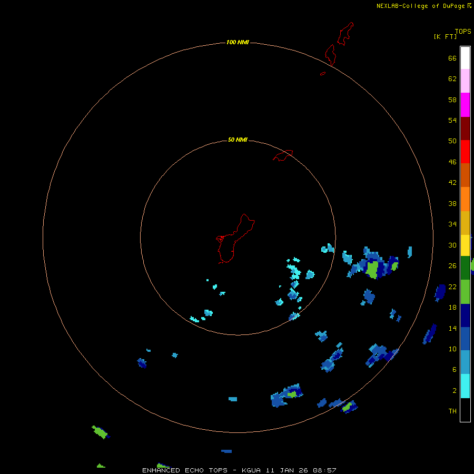Click the northernmost red island outline, Saipan
Viewport: 474px width, 474px height.
pos(345,34)
